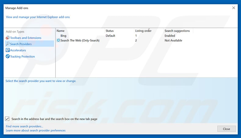Click Not Available suggestions value

173,40
